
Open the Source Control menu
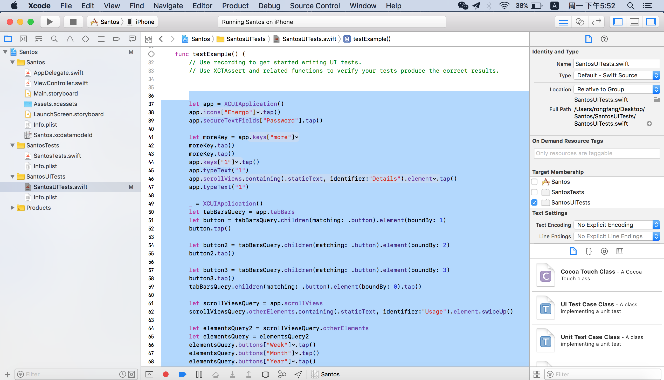pos(315,6)
